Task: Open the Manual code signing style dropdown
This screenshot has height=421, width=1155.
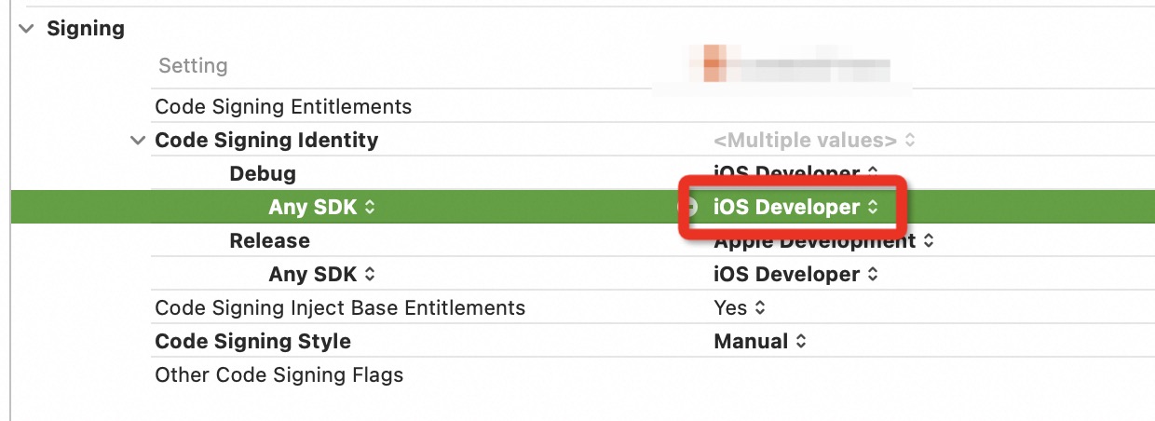Action: click(x=759, y=342)
